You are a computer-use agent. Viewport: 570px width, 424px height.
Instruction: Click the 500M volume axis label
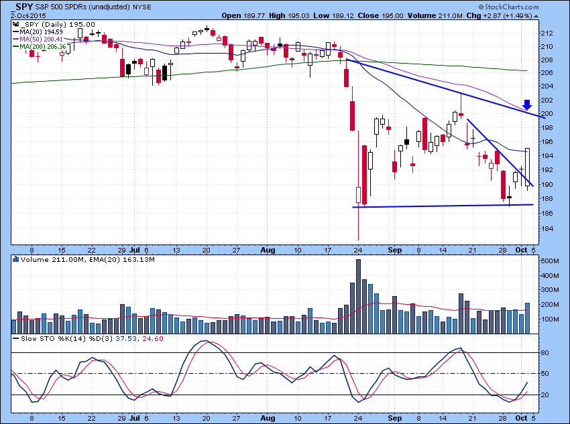pos(550,261)
